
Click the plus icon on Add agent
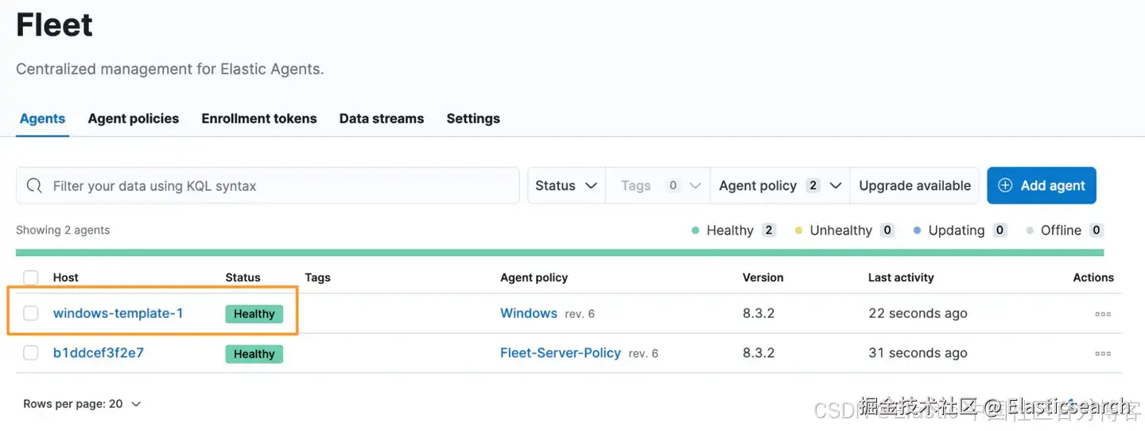(x=1005, y=185)
